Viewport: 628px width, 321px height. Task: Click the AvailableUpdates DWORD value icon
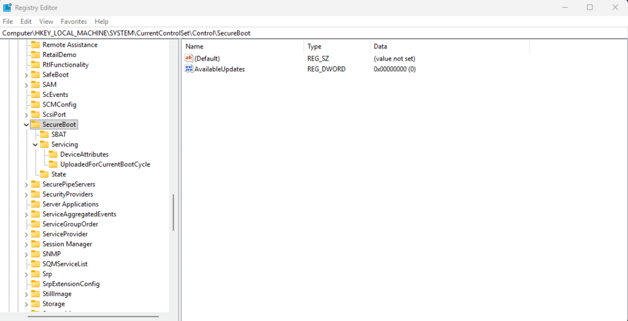tap(189, 69)
